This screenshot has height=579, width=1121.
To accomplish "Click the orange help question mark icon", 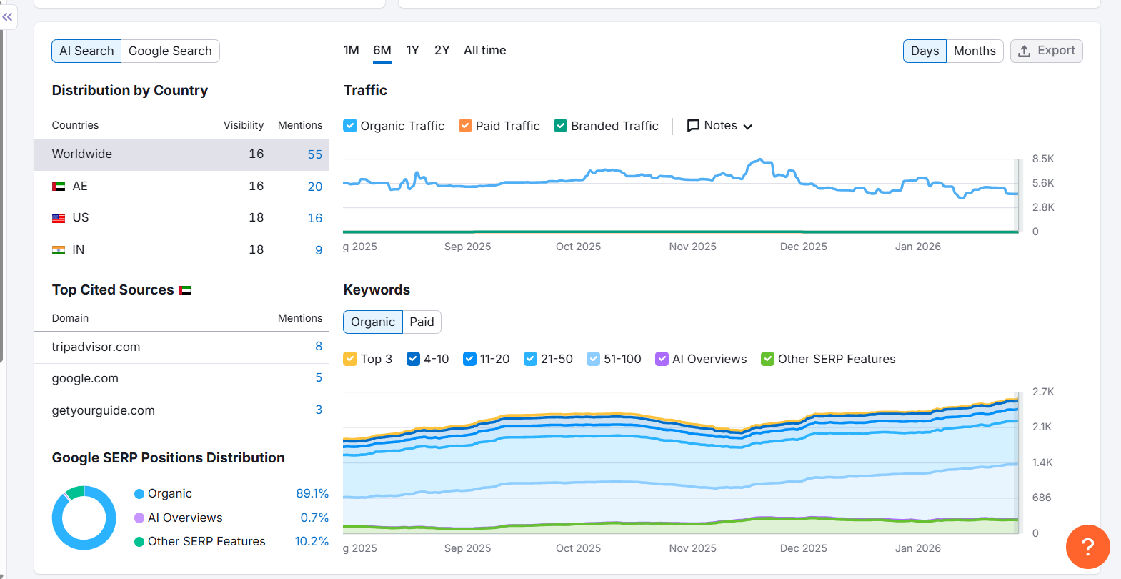I will point(1087,547).
